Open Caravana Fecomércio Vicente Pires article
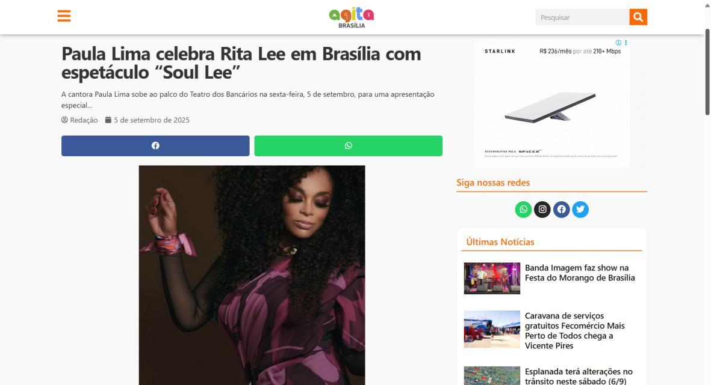Viewport: 711px width, 385px height. point(574,331)
